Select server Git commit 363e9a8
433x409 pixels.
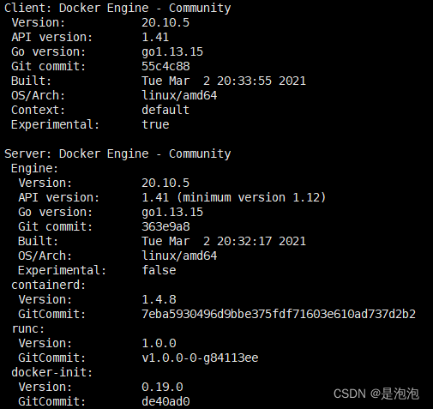click(165, 226)
